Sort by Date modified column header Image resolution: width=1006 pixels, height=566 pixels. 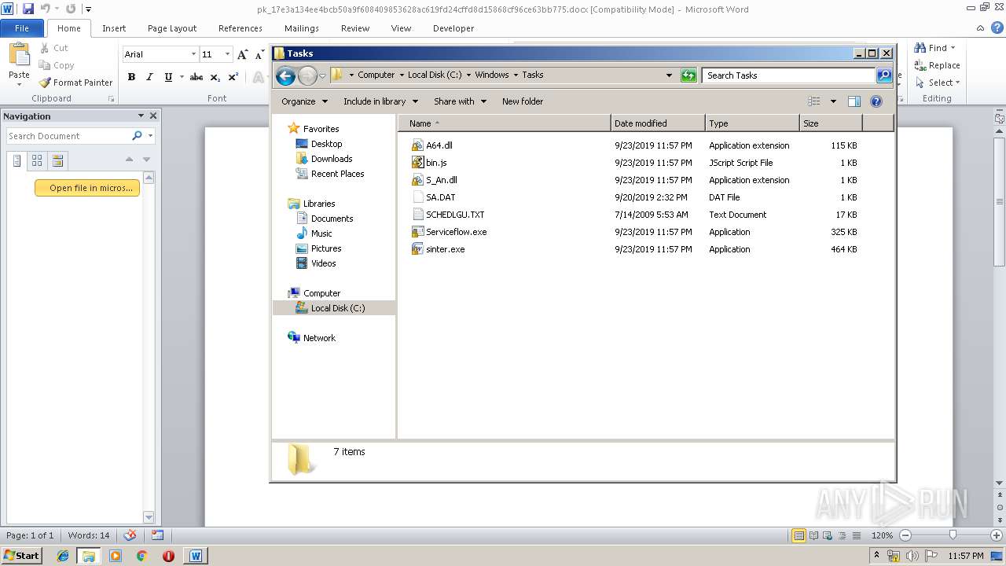pos(658,123)
